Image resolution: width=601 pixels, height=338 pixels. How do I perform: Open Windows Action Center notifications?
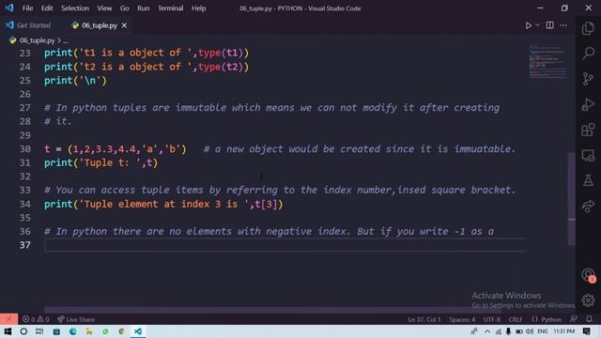(x=587, y=331)
